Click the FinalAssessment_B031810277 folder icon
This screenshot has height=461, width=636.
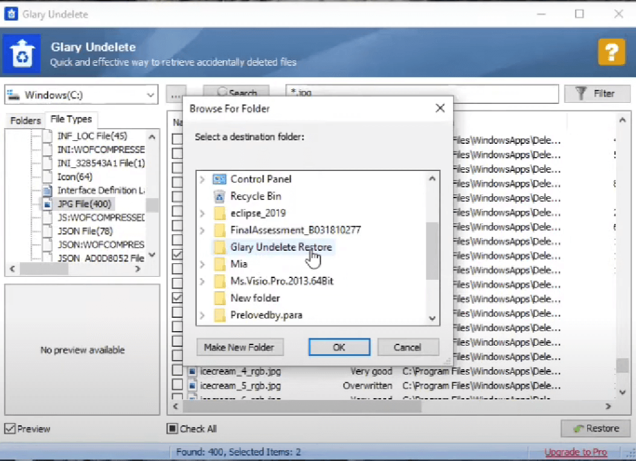[x=219, y=230]
